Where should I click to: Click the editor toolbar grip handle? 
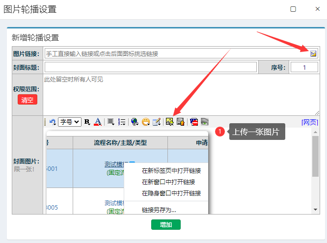tap(45, 122)
